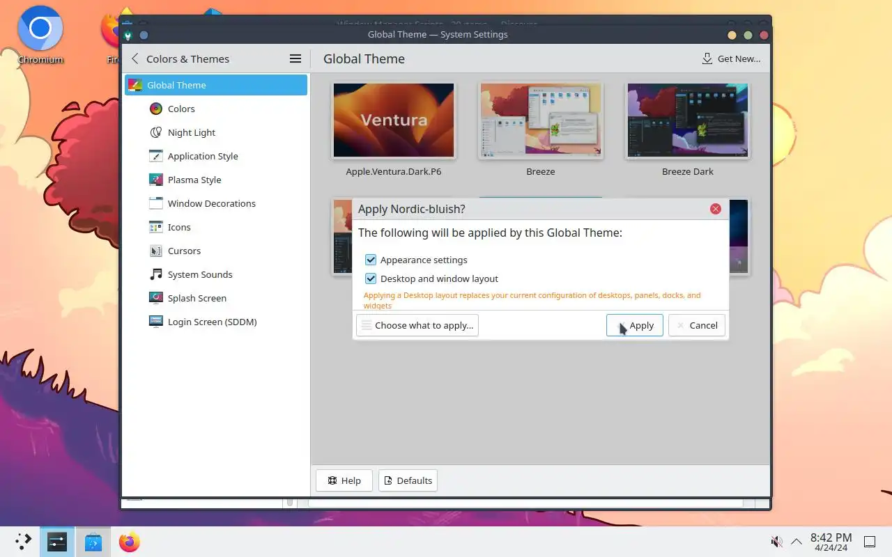Toggle Desktop and window layout checkbox
892x557 pixels.
[x=371, y=278]
